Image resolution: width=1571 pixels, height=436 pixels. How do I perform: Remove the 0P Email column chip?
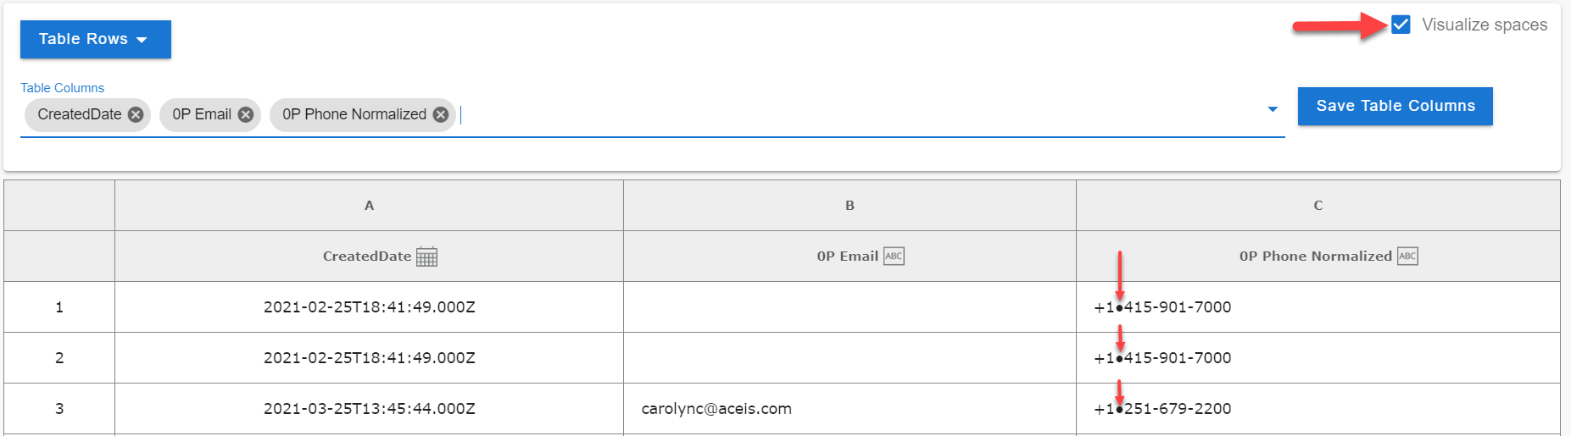(246, 114)
